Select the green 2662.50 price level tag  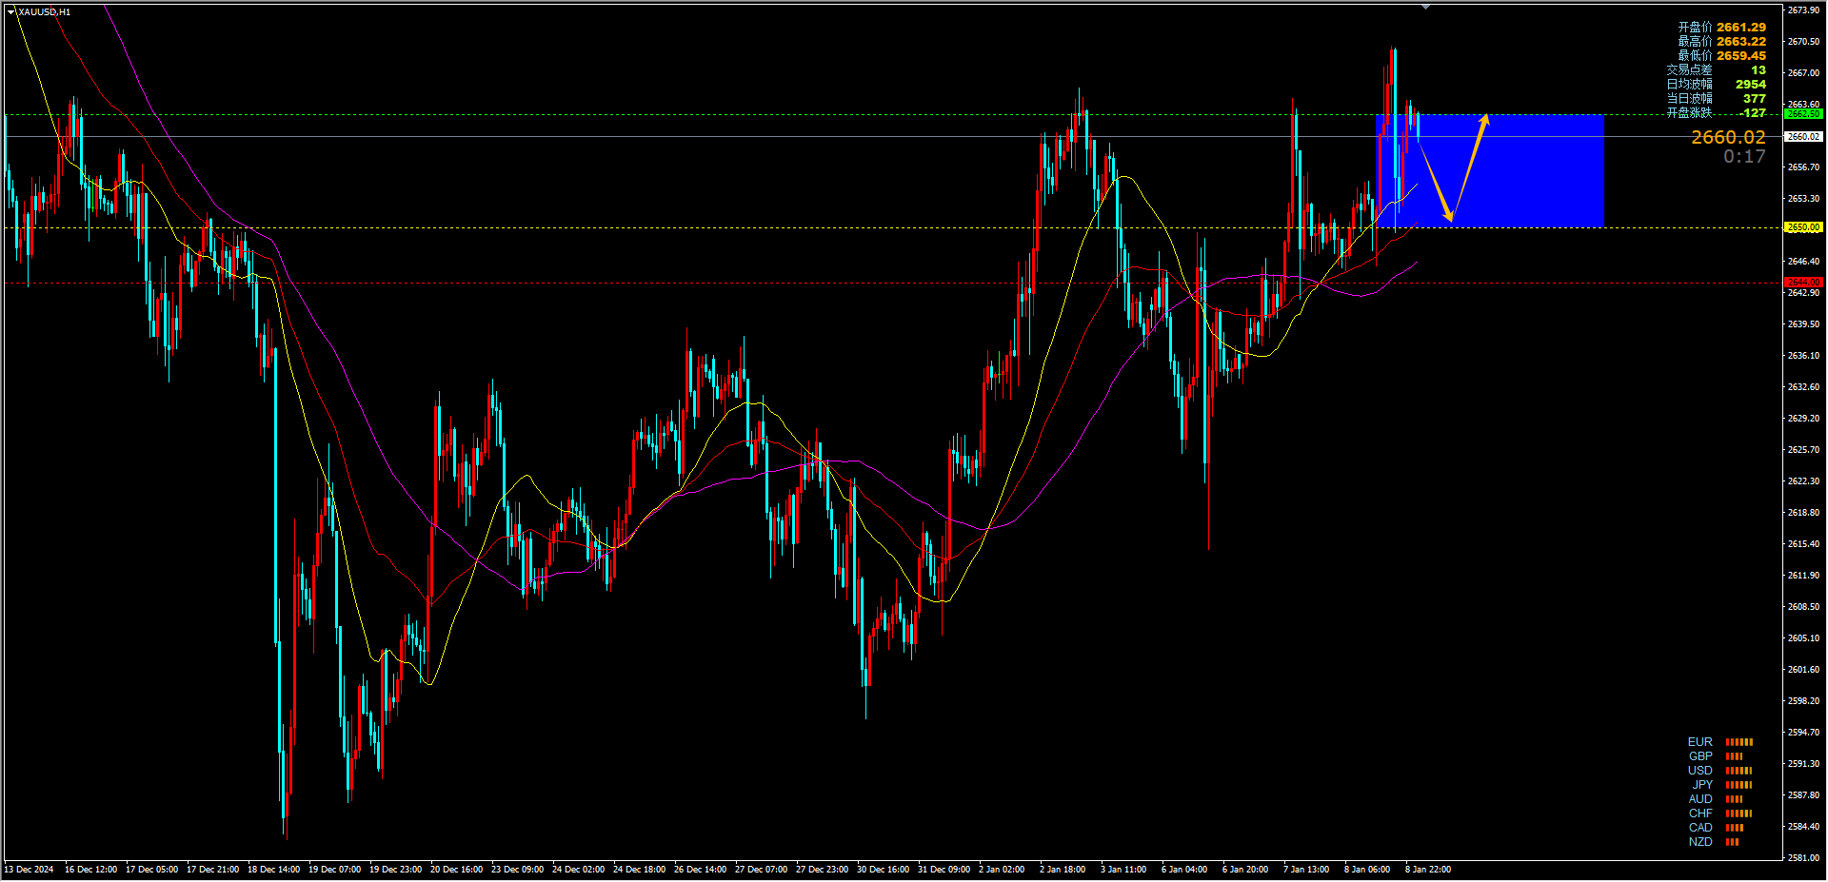(x=1803, y=114)
